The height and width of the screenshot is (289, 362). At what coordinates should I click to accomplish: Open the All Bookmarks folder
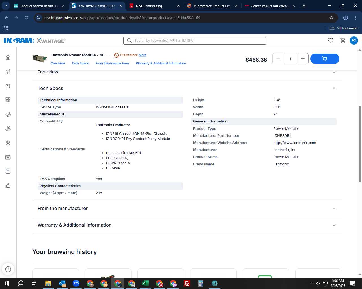[344, 28]
